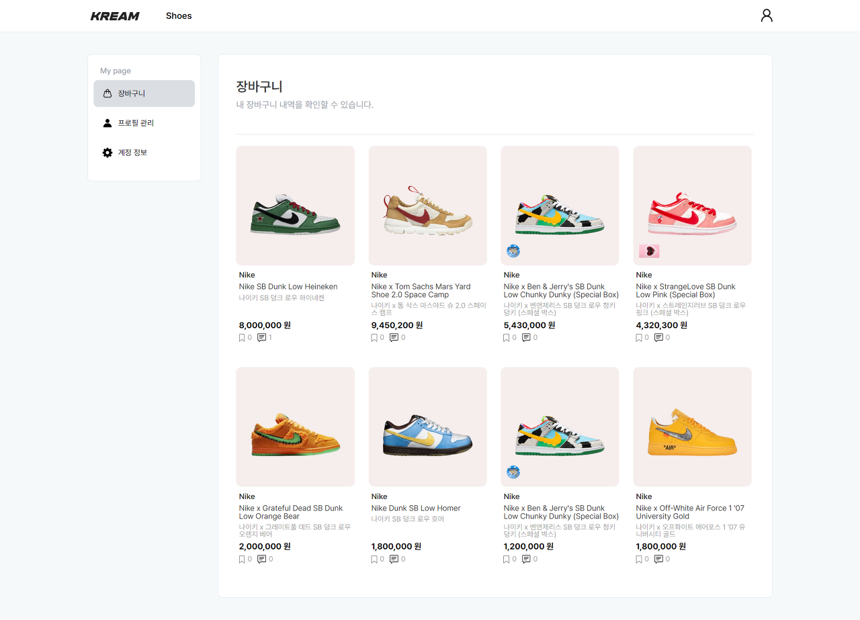
Task: Click the 9,450,200 원 price
Action: coord(397,325)
